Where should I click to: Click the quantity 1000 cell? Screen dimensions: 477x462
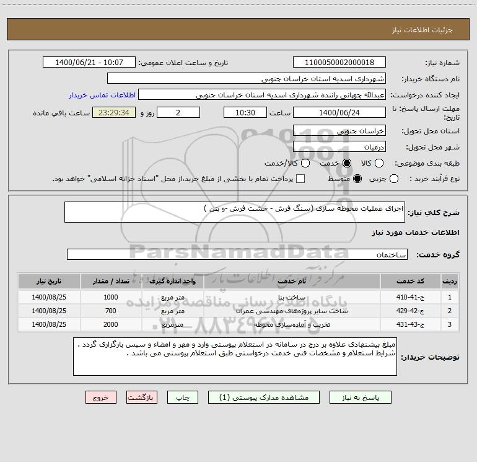pos(111,297)
